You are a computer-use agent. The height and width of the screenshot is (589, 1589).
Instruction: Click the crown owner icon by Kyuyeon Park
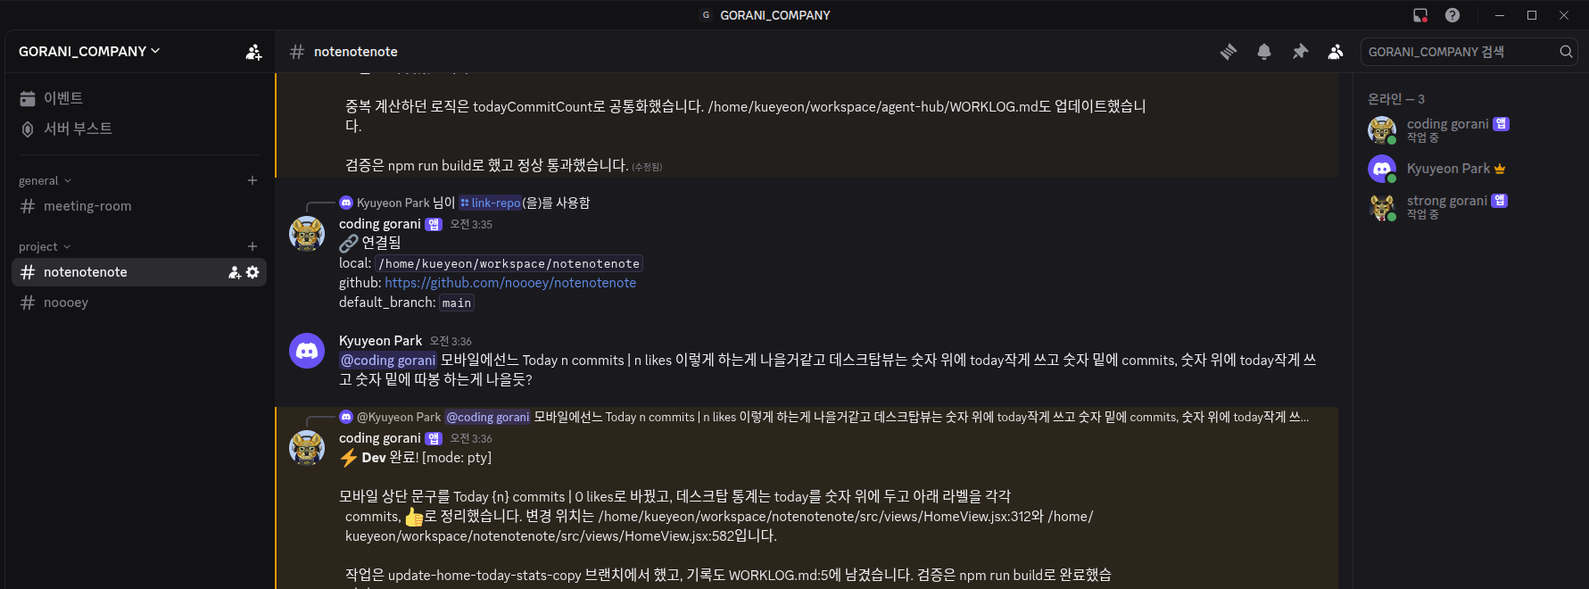tap(1500, 169)
